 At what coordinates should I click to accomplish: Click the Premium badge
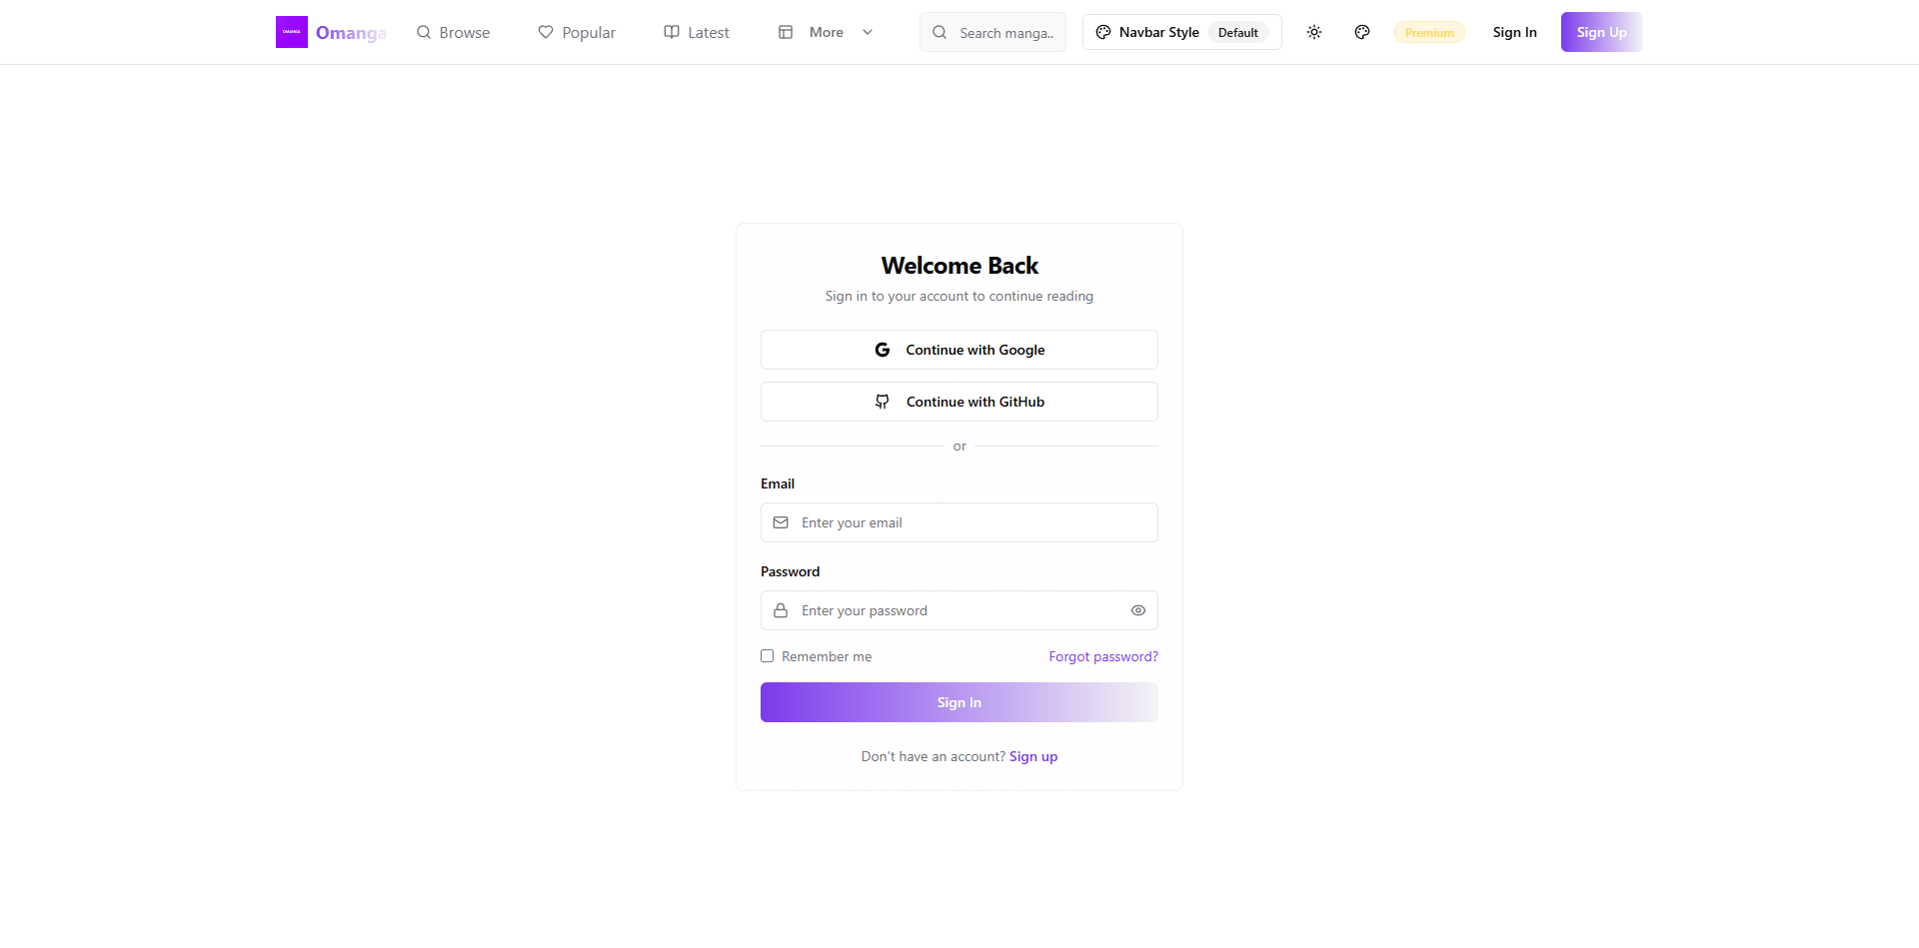point(1429,32)
